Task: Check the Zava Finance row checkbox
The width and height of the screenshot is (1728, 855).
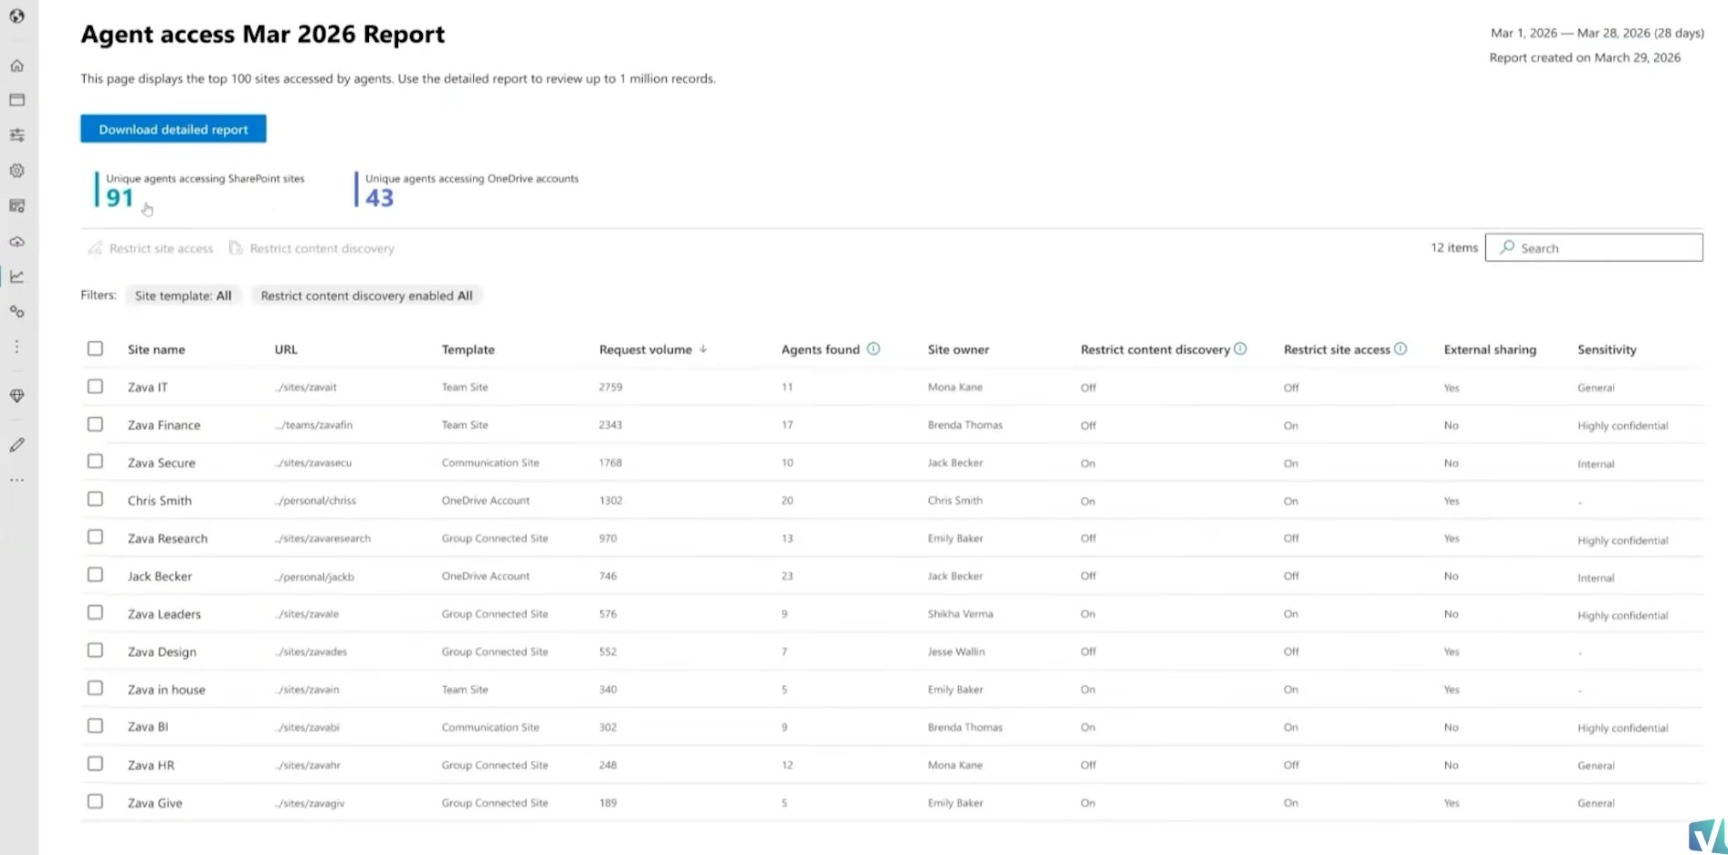Action: click(95, 424)
